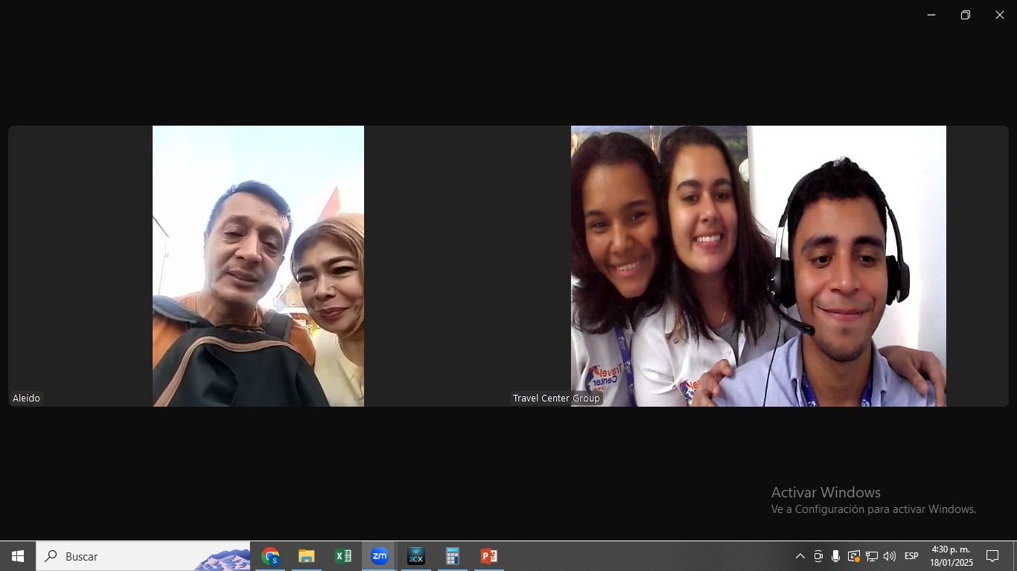Expand the hidden system tray icons

tap(800, 556)
